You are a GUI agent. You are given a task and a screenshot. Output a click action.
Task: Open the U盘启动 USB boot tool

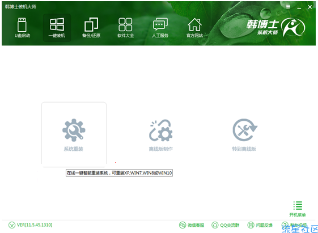coord(22,28)
